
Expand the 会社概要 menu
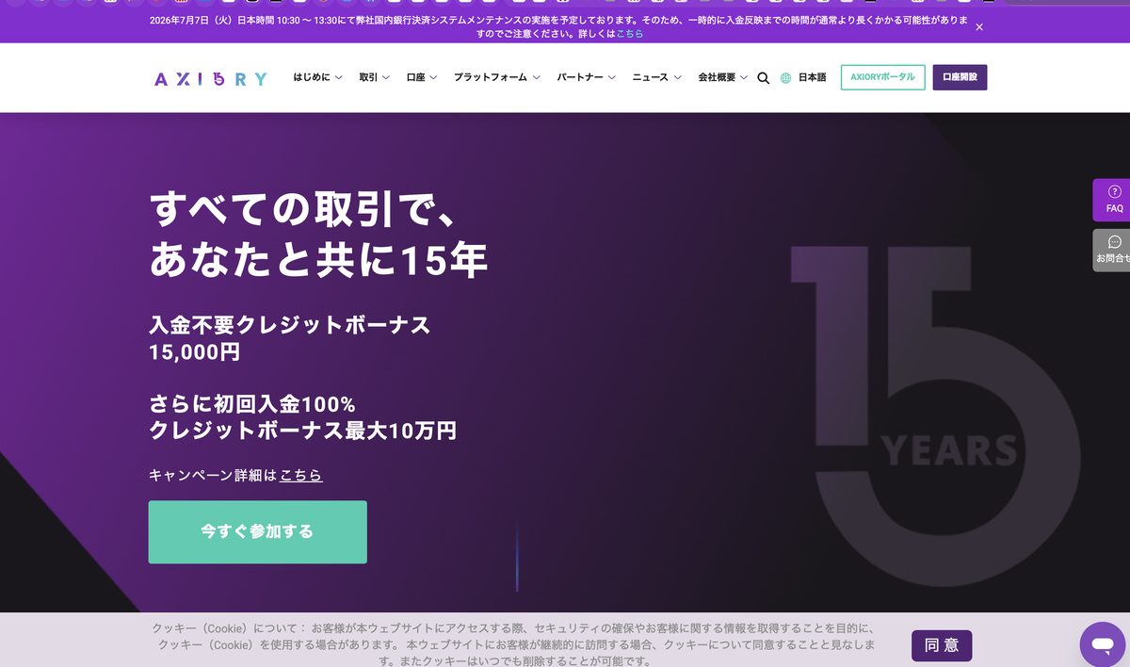coord(722,77)
